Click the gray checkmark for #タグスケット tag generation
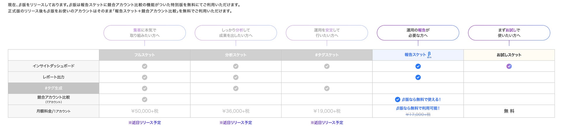 pyautogui.click(x=327, y=88)
